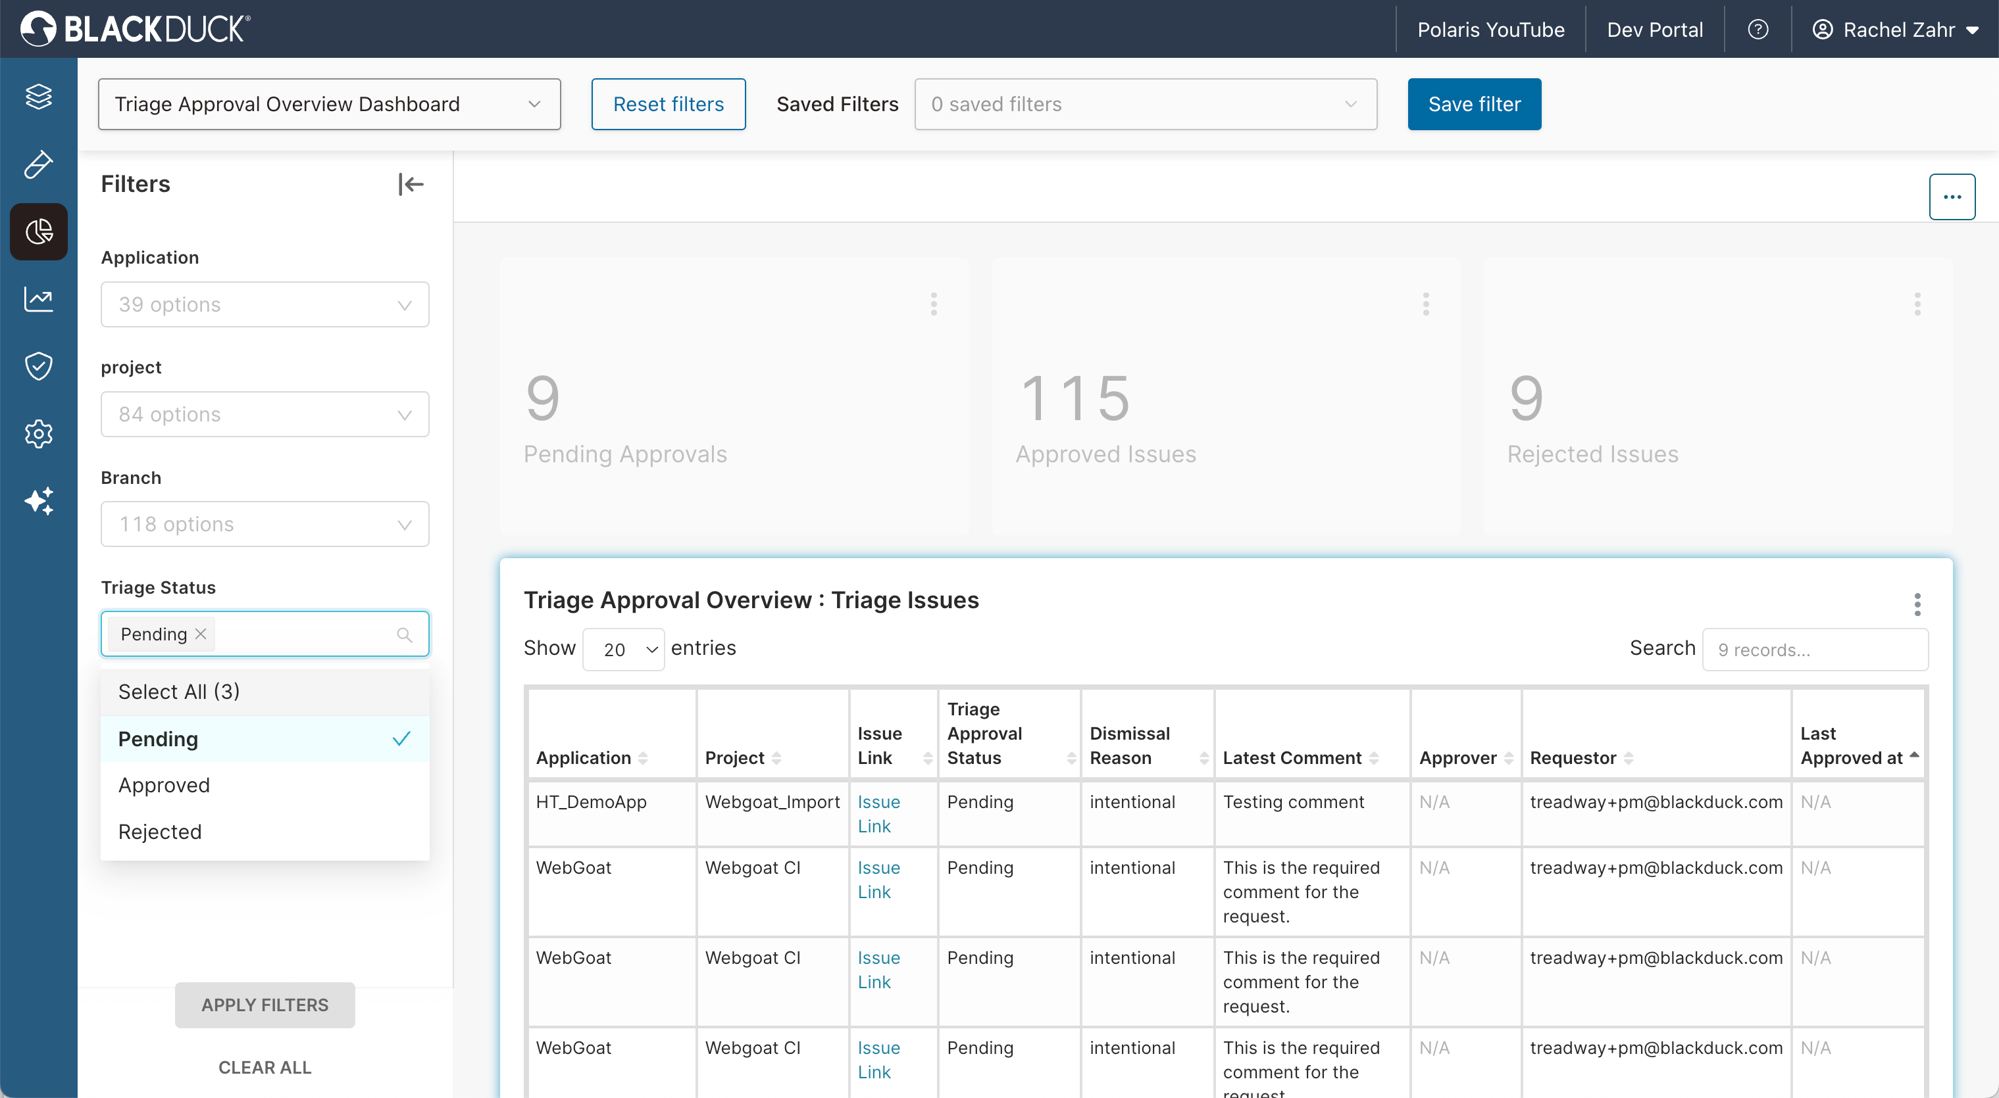Open the Triage Approval Overview Dashboard selector
This screenshot has height=1098, width=1999.
tap(329, 104)
